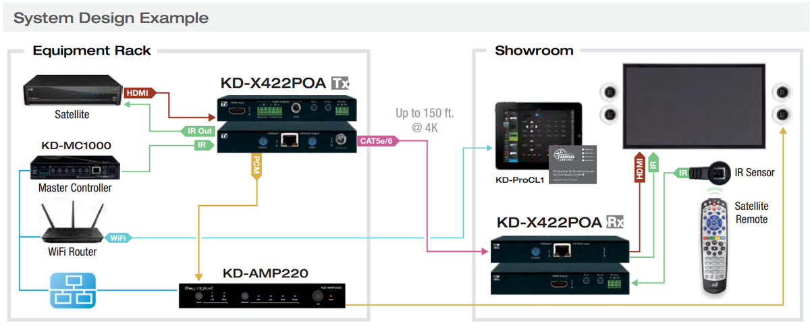The height and width of the screenshot is (328, 810).
Task: Click the System Design Example heading
Action: pyautogui.click(x=111, y=18)
